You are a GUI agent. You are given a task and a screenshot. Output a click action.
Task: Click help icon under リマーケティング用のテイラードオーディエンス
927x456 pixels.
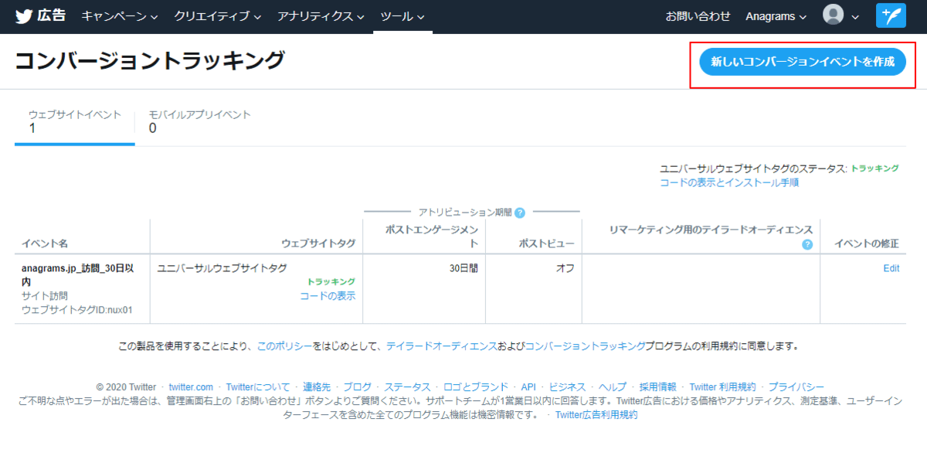(807, 244)
